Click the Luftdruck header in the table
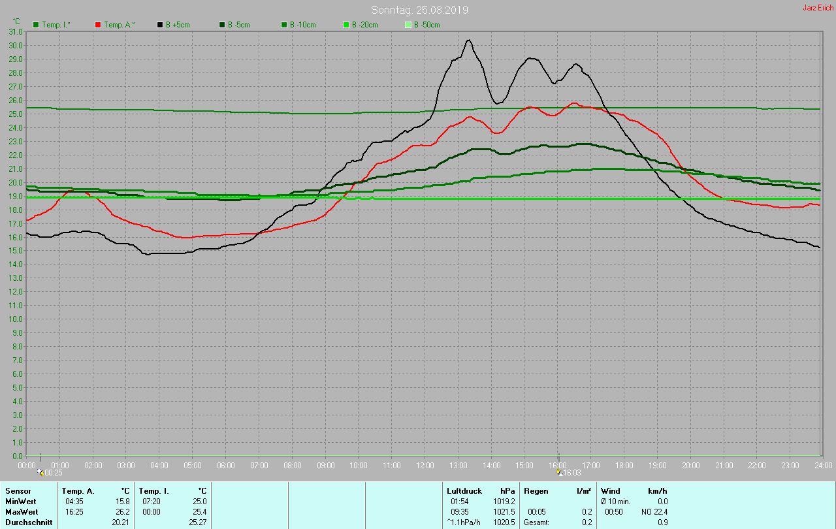The height and width of the screenshot is (529, 836). tap(464, 490)
